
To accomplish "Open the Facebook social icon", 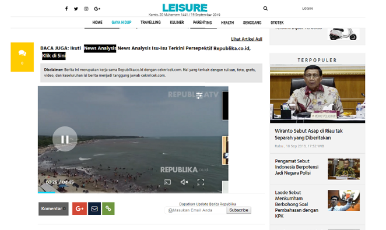I will click(x=66, y=9).
